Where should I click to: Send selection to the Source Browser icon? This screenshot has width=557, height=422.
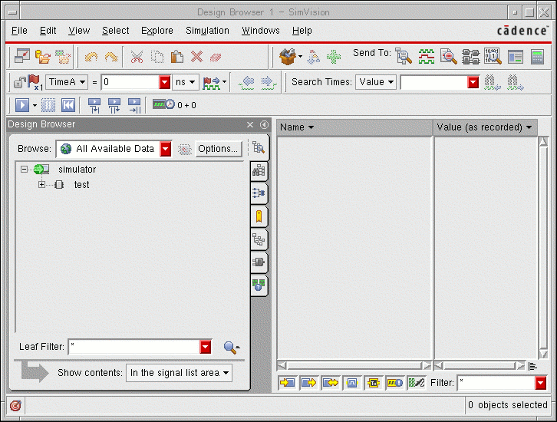coord(448,57)
